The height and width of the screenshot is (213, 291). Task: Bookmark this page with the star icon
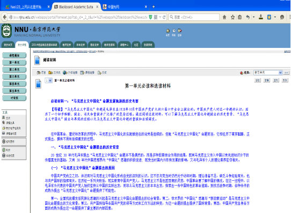[x=232, y=17]
